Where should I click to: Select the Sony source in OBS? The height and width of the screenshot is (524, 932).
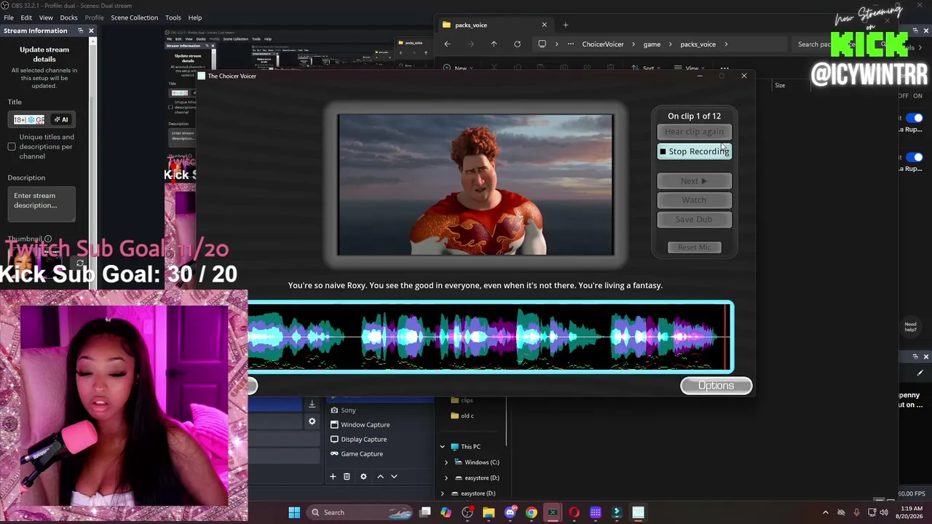(348, 410)
